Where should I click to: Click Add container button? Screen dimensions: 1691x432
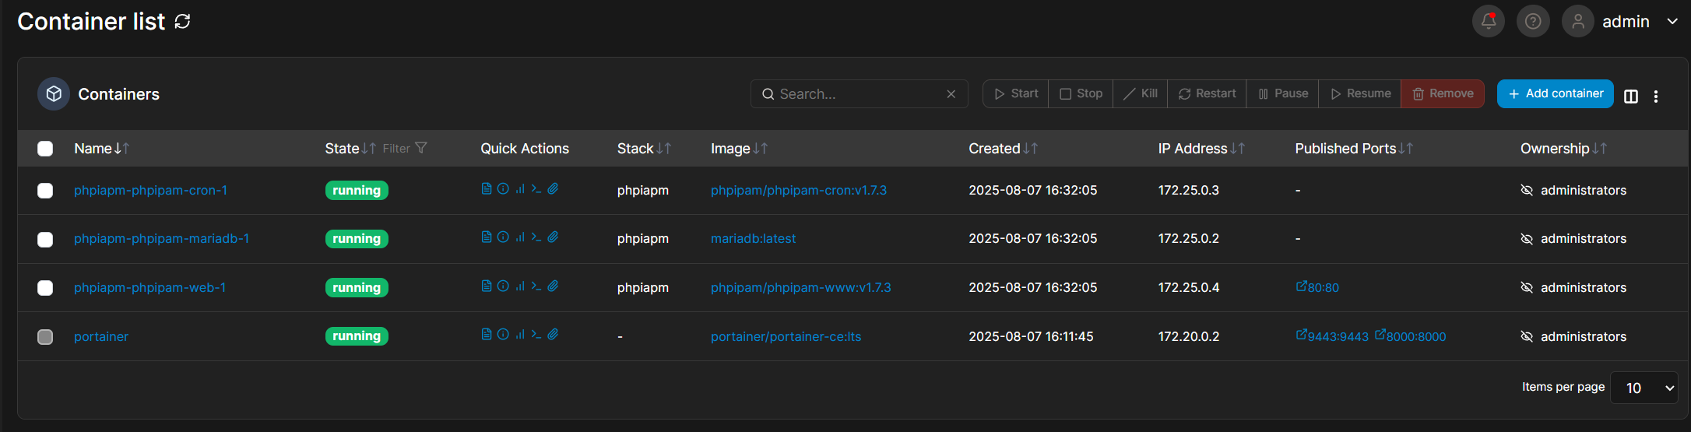point(1556,93)
